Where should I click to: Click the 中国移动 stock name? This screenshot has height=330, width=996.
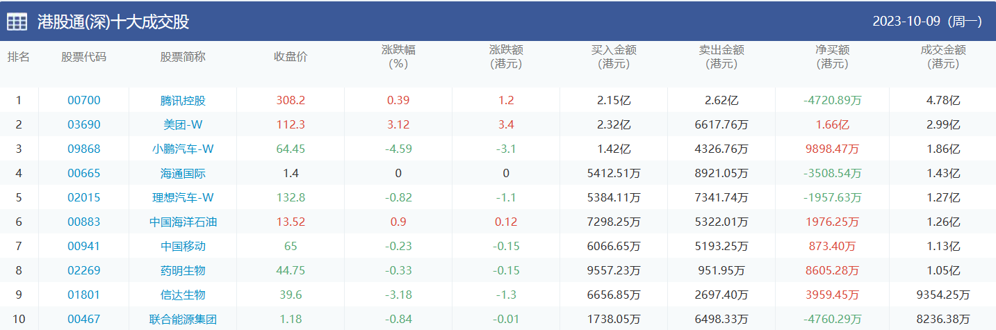coord(183,246)
